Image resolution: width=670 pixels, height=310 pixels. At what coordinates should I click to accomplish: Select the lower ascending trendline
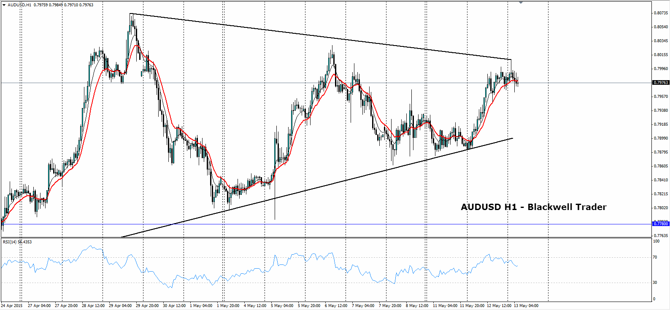(x=316, y=188)
